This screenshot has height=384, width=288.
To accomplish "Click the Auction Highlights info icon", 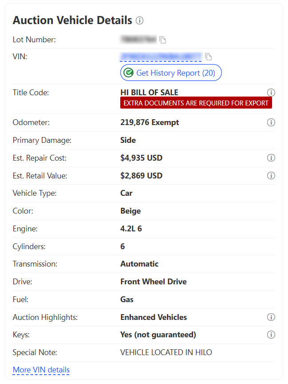I will tap(271, 317).
